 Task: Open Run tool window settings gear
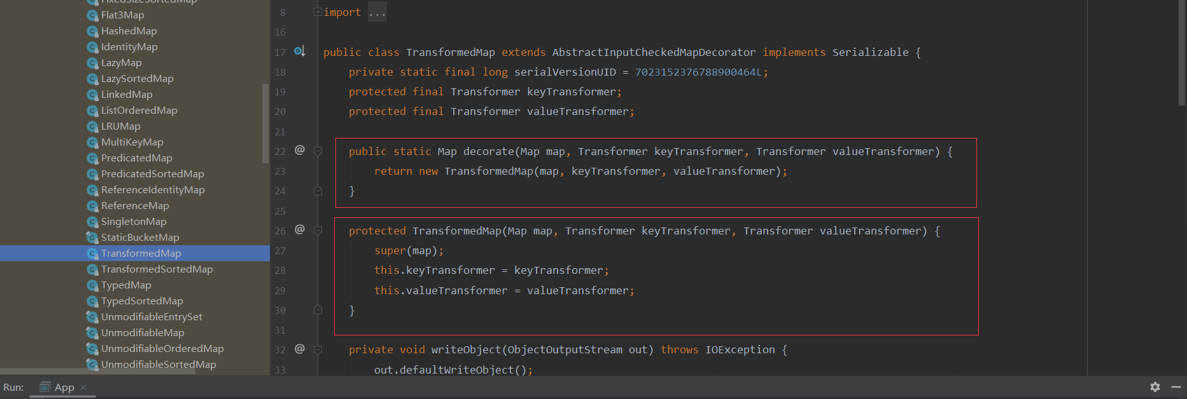click(x=1155, y=387)
